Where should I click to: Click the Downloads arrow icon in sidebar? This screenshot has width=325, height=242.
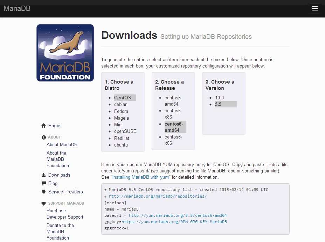pyautogui.click(x=43, y=175)
